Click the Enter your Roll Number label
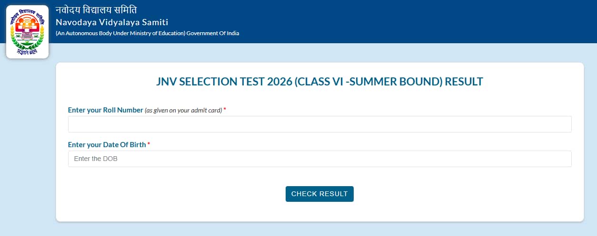 (105, 110)
